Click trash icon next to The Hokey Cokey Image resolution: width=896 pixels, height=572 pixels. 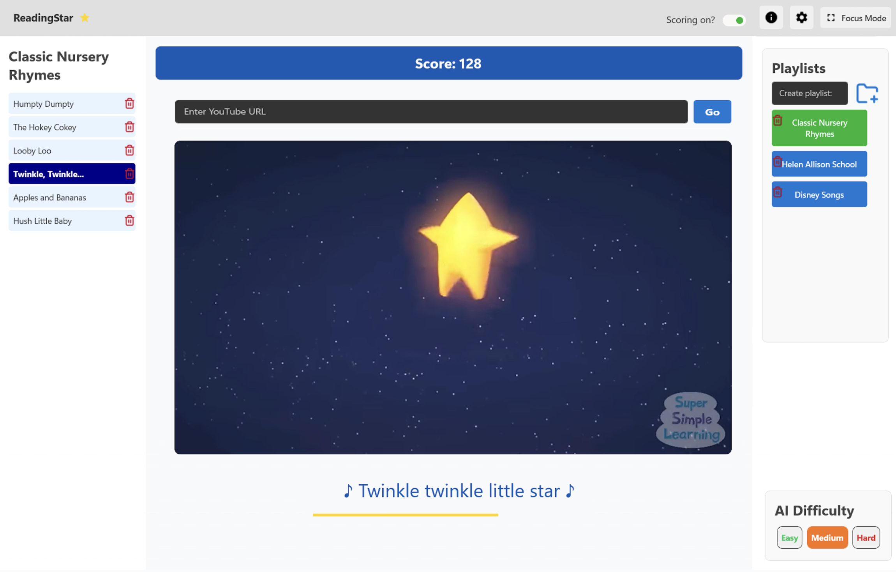tap(129, 127)
